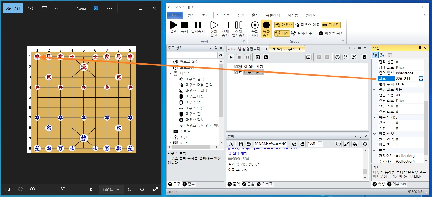Toggle 마우스 이동 recording option

point(307,25)
